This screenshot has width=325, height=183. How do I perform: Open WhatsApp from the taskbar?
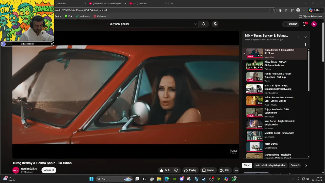[234, 179]
